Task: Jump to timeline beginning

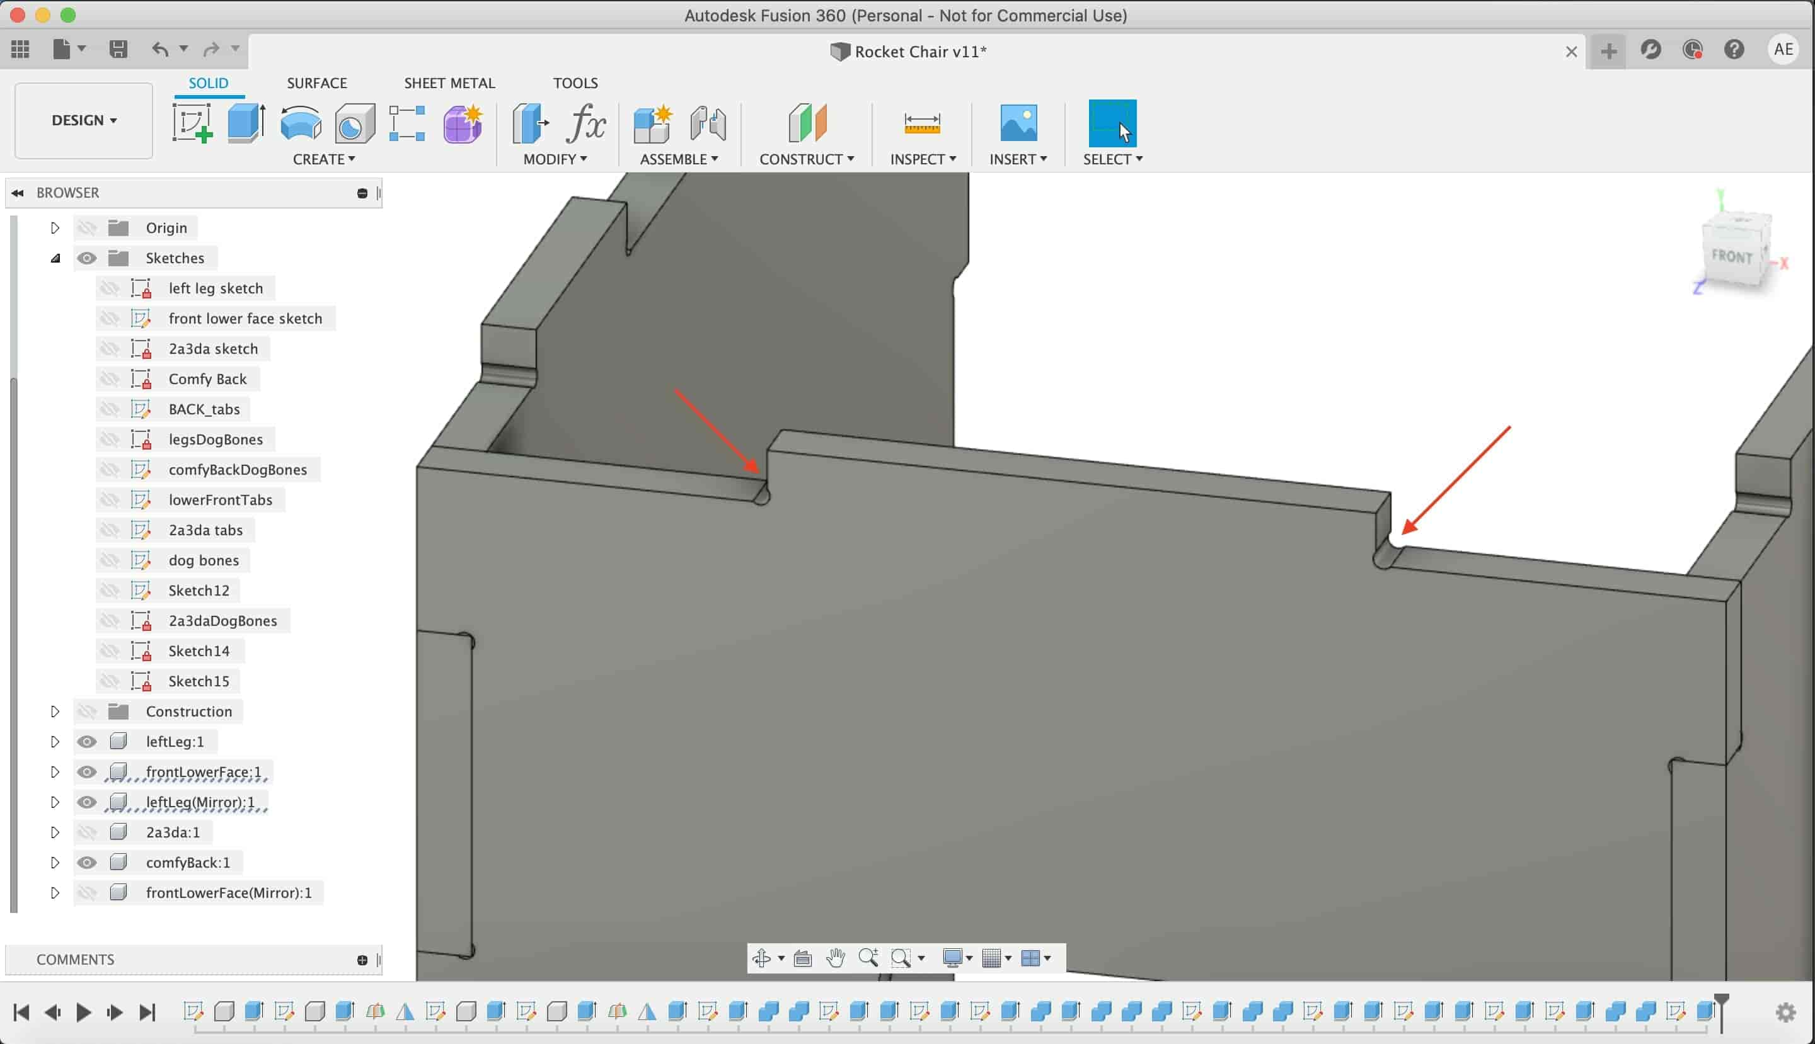Action: [x=21, y=1013]
